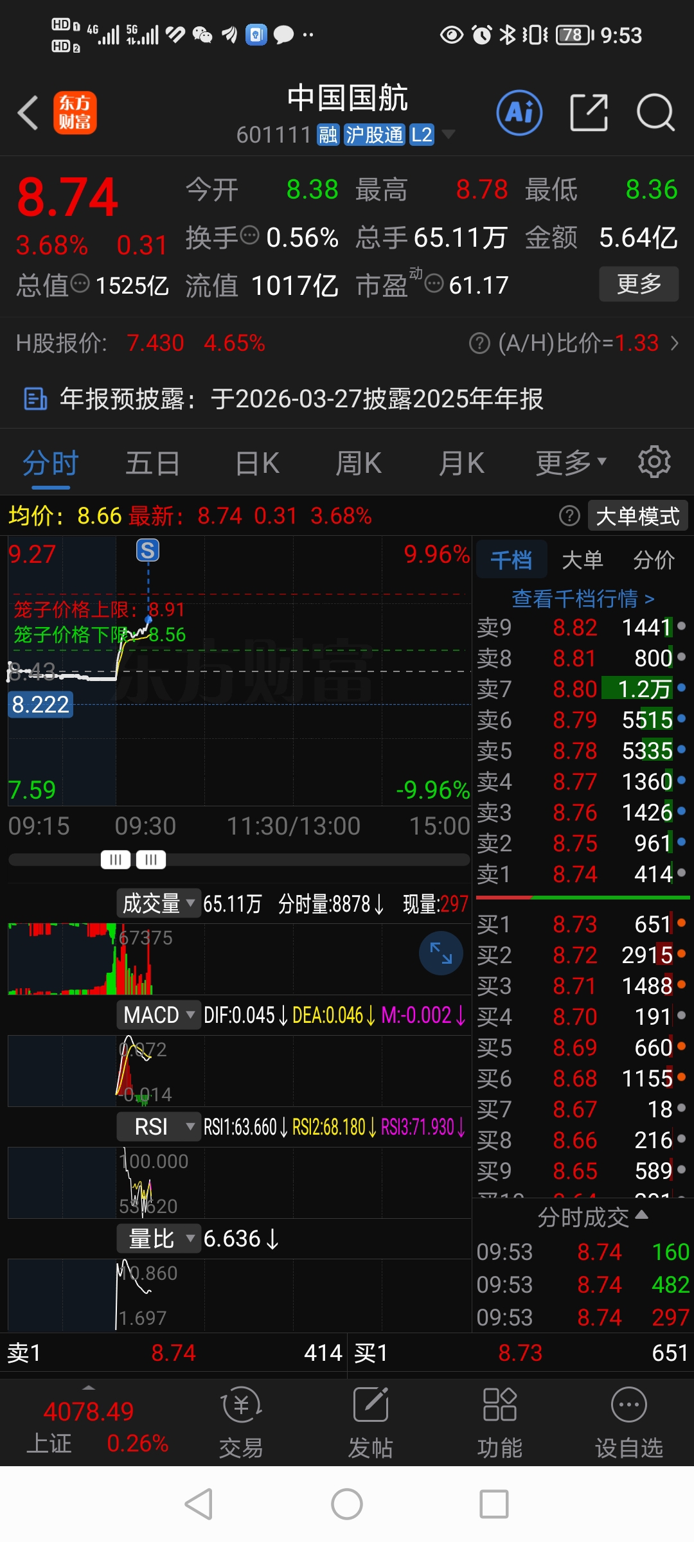Tap the L2 level badge

422,135
